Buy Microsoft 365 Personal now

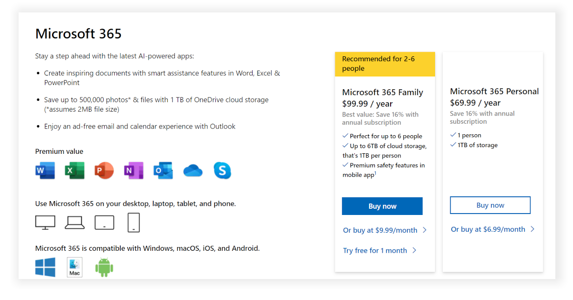coord(490,205)
